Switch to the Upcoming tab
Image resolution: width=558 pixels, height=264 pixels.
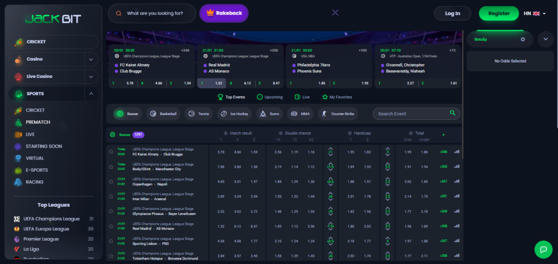click(x=270, y=97)
